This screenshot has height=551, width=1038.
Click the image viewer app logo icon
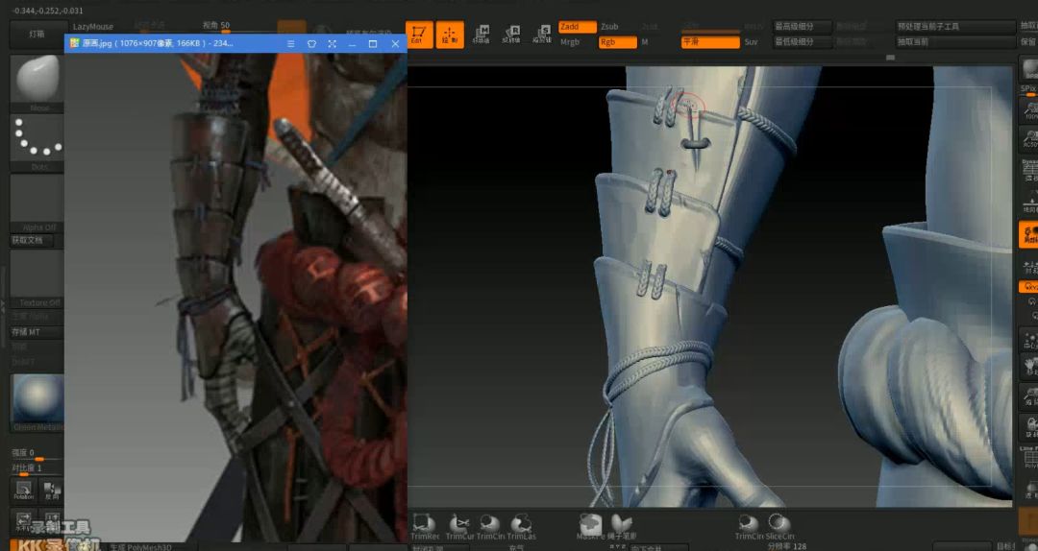click(74, 43)
